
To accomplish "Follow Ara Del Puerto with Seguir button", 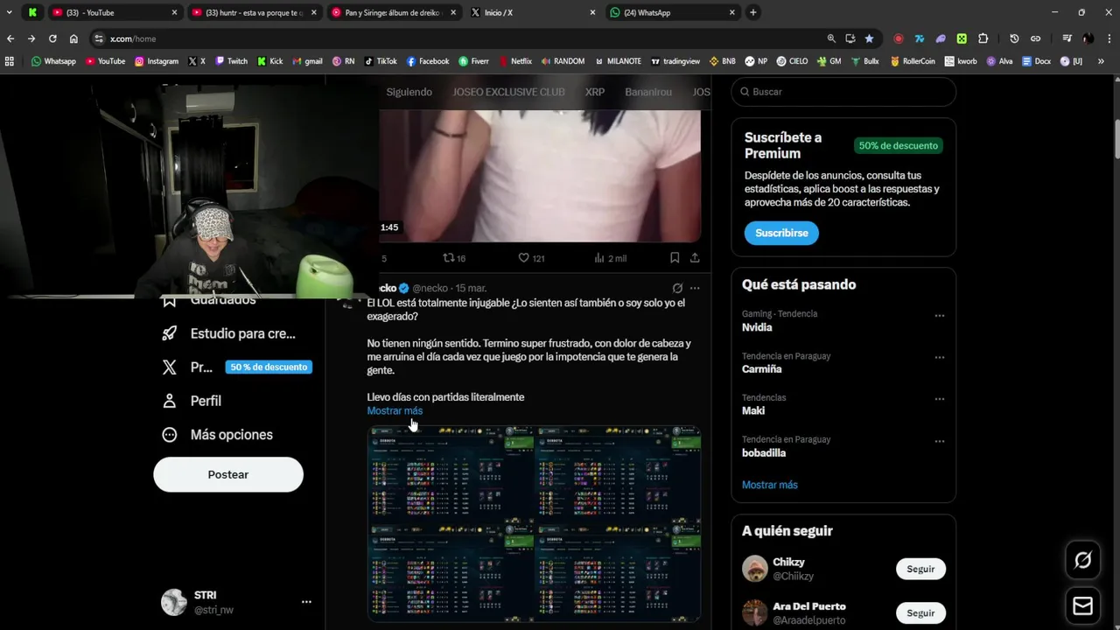I will click(x=920, y=612).
